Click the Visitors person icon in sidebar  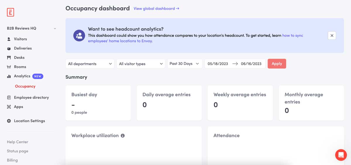(x=9, y=39)
